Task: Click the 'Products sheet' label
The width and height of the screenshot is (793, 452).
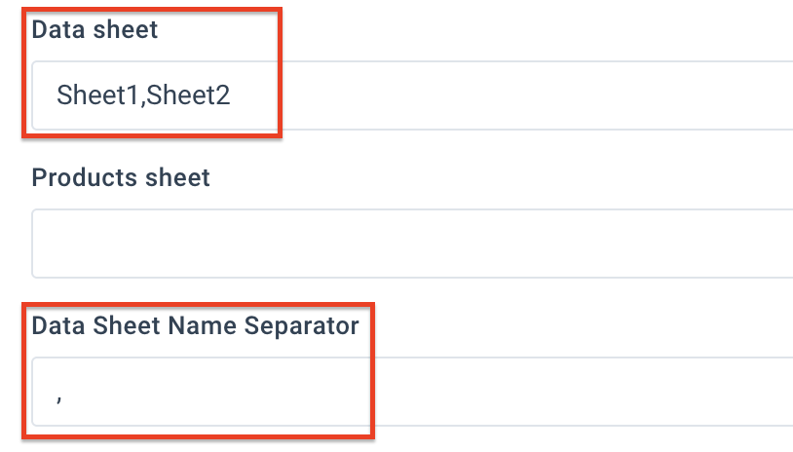Action: (121, 178)
